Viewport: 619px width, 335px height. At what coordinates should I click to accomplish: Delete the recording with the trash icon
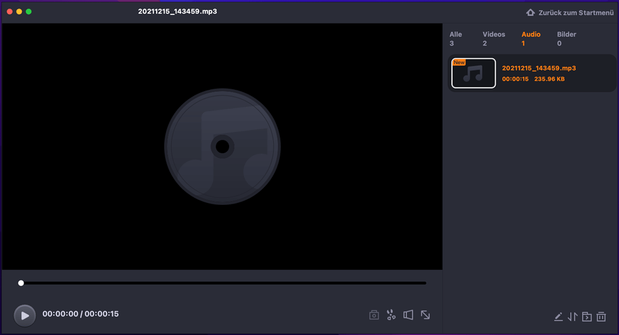[x=601, y=316]
